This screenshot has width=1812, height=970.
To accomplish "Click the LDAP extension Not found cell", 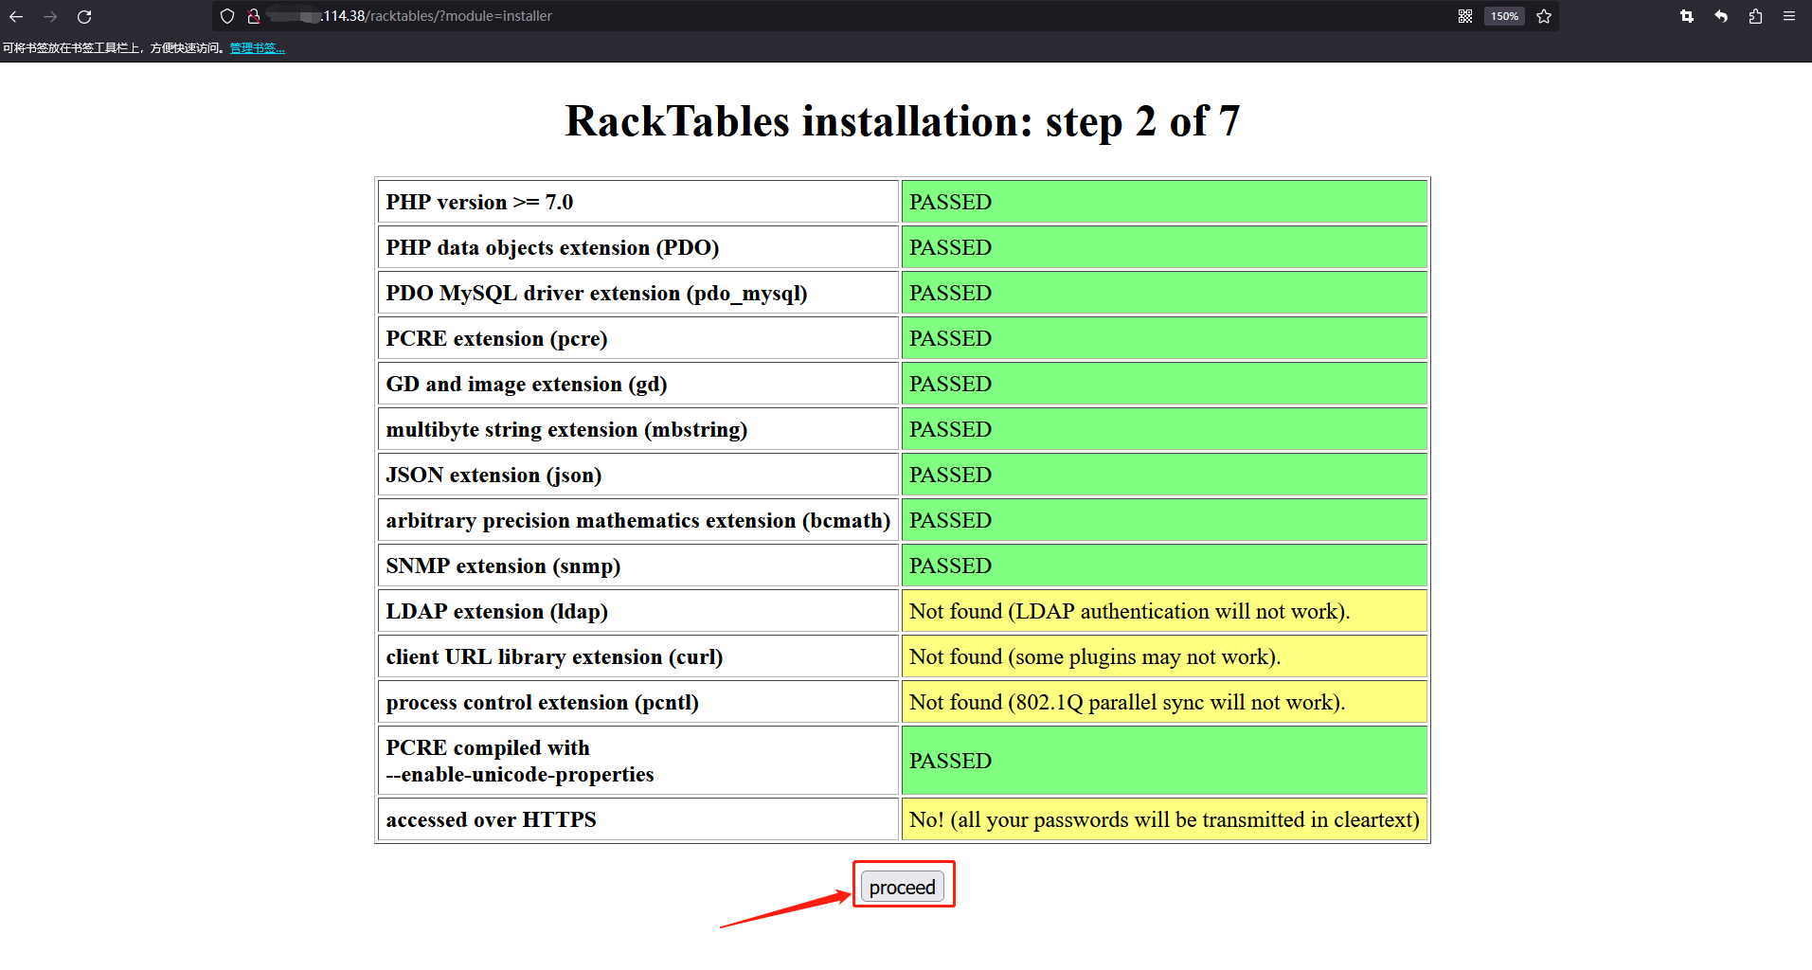I will pyautogui.click(x=1163, y=611).
